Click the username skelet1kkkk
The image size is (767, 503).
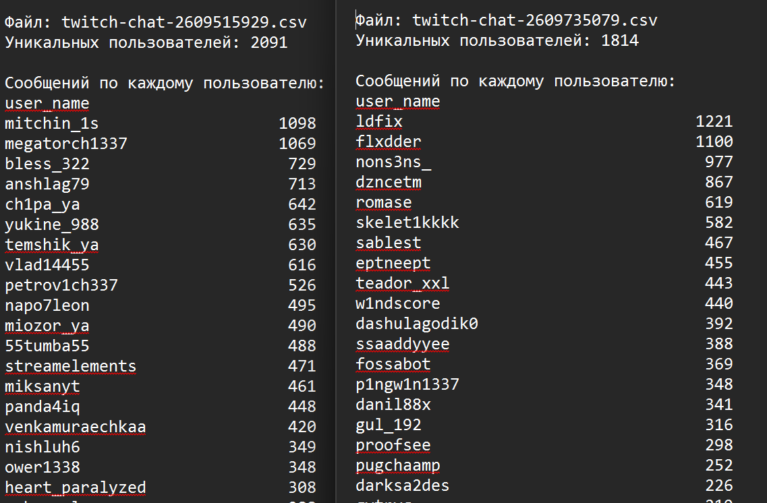click(407, 223)
